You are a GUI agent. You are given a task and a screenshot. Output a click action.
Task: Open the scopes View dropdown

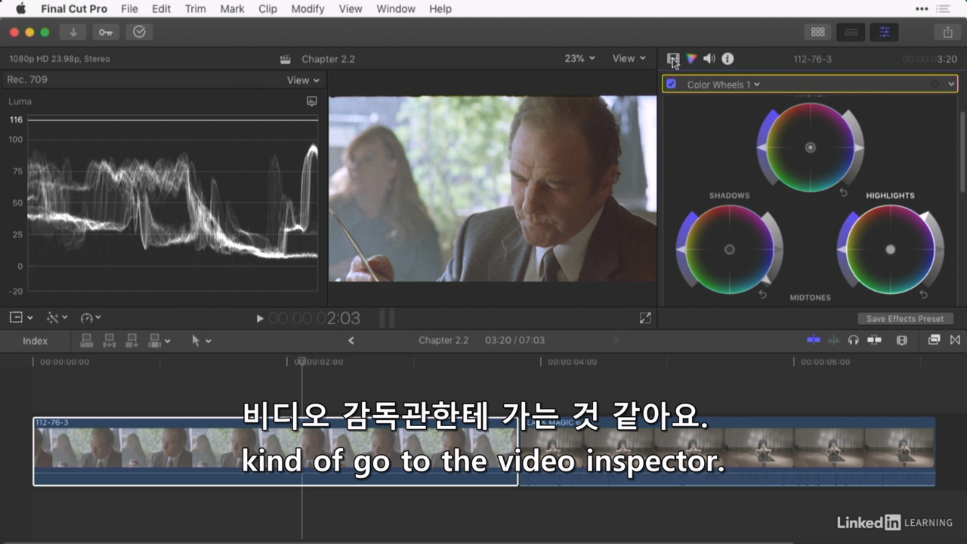click(303, 80)
